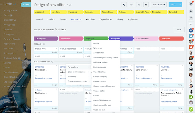This screenshot has width=195, height=113.
Task: Open the blue 24 chat icon
Action: [191, 30]
